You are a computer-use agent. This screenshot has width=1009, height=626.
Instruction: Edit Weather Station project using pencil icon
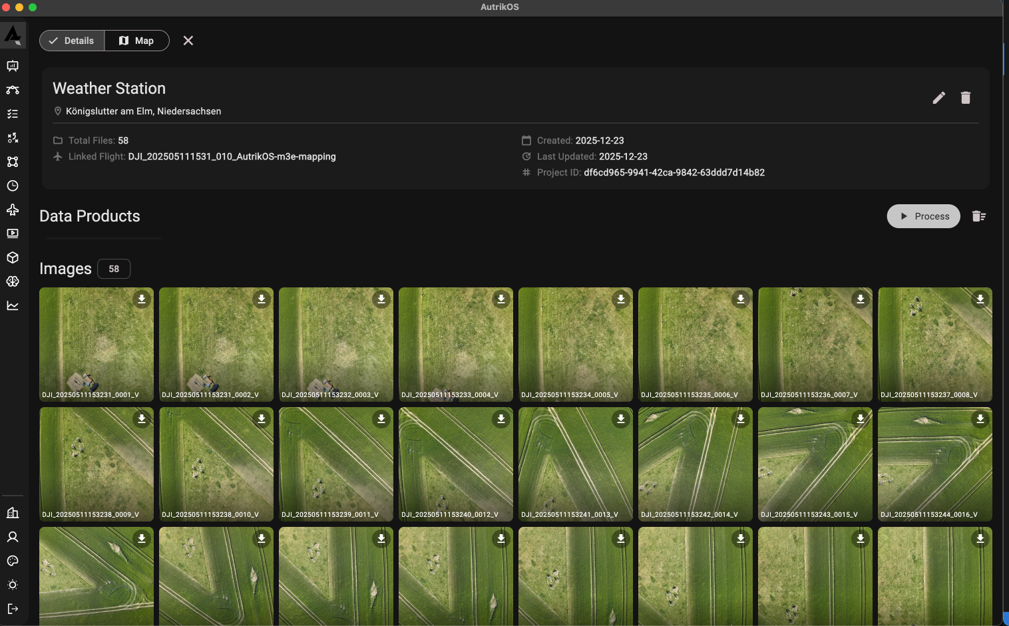(938, 97)
